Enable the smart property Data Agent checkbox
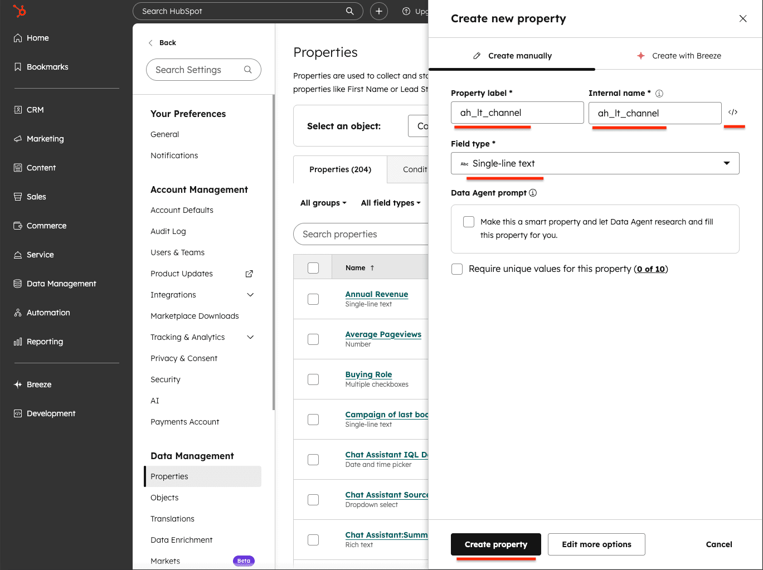This screenshot has width=763, height=570. (x=469, y=222)
